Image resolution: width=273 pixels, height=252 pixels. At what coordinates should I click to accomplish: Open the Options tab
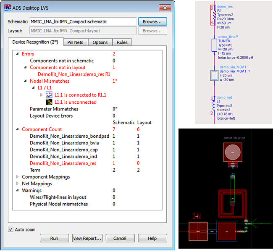[100, 42]
